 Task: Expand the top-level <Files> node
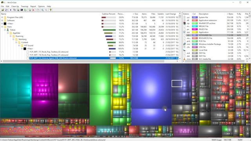2,23
